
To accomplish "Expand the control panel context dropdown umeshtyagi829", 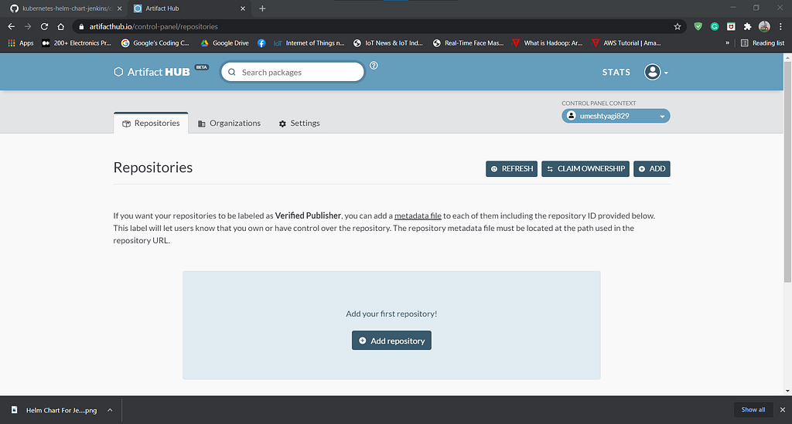I will [616, 116].
